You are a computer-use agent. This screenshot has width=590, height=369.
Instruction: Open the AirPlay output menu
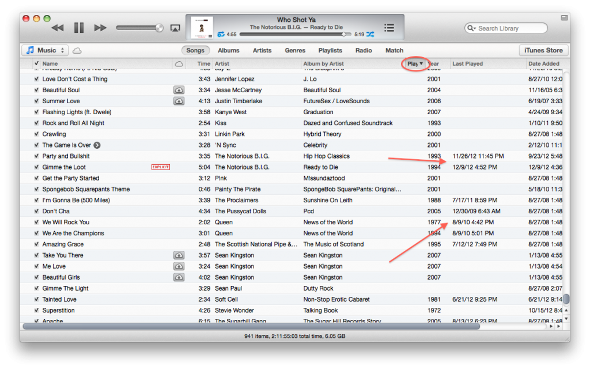pos(175,28)
